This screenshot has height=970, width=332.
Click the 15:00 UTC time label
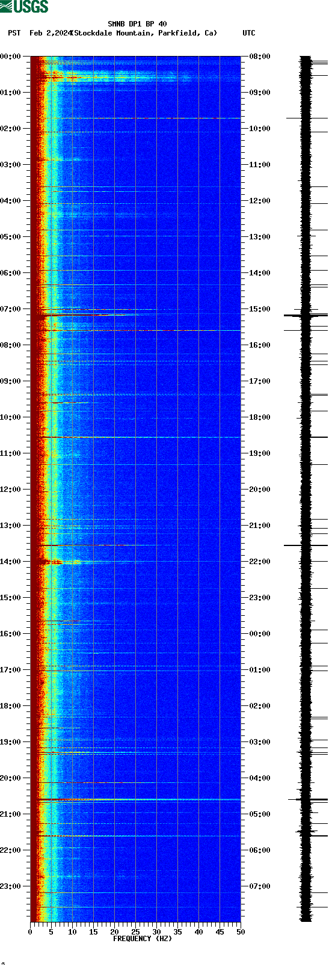[260, 309]
